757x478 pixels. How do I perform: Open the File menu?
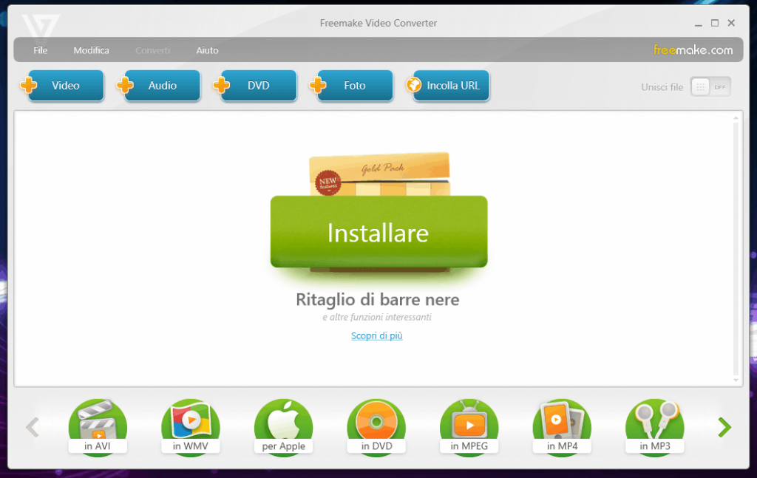click(40, 50)
